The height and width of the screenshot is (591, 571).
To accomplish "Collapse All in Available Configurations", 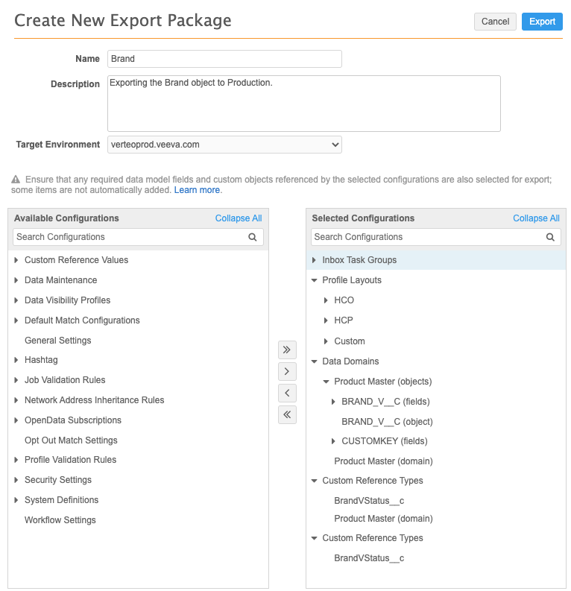I will [x=239, y=218].
